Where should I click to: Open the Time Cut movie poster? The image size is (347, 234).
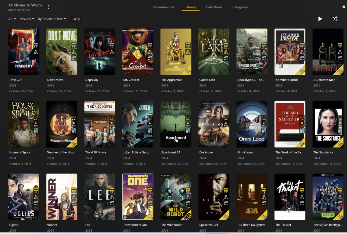pyautogui.click(x=24, y=51)
